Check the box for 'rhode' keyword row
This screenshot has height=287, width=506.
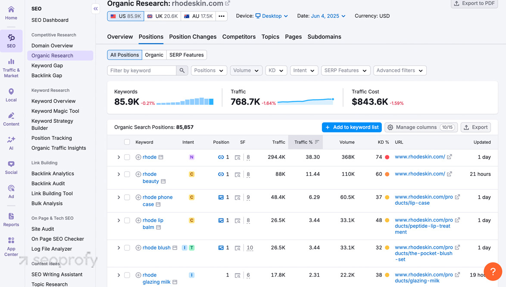click(127, 157)
